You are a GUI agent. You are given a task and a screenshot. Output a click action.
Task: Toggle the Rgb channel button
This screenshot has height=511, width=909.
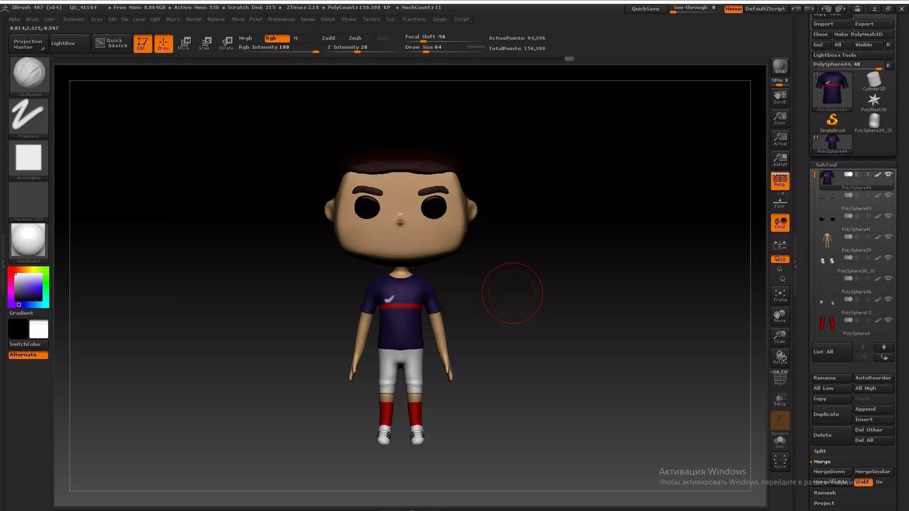(277, 38)
